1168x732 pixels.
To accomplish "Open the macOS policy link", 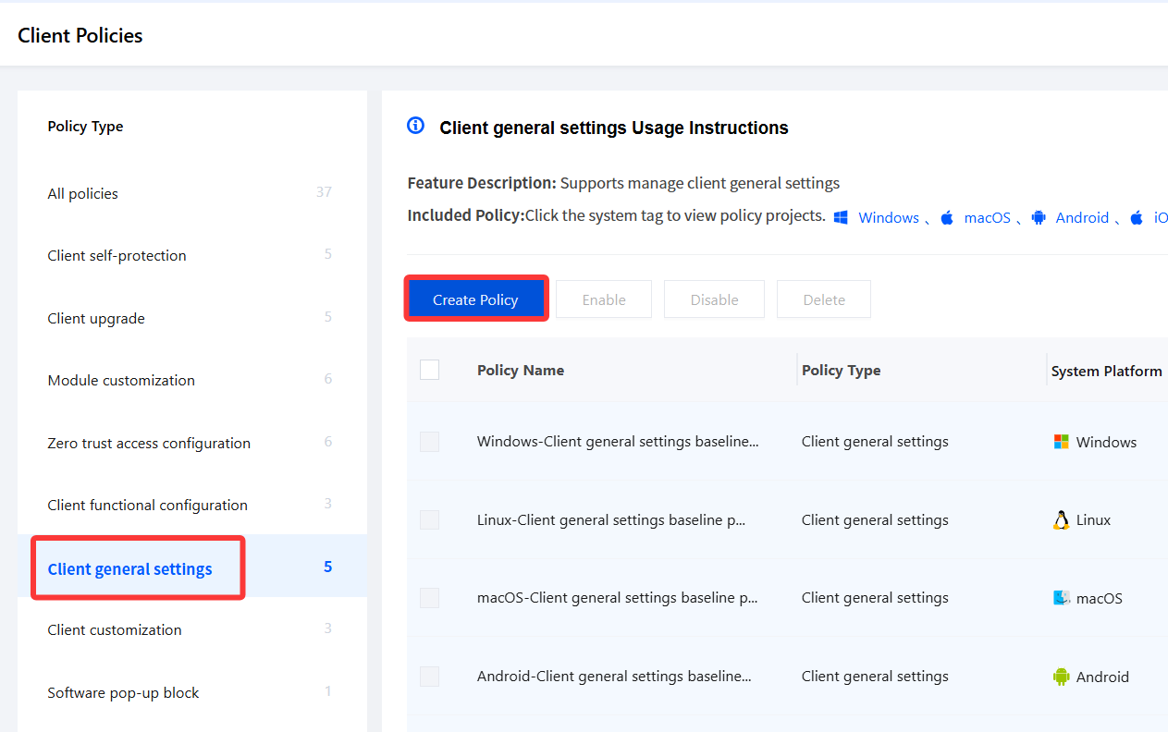I will [987, 217].
